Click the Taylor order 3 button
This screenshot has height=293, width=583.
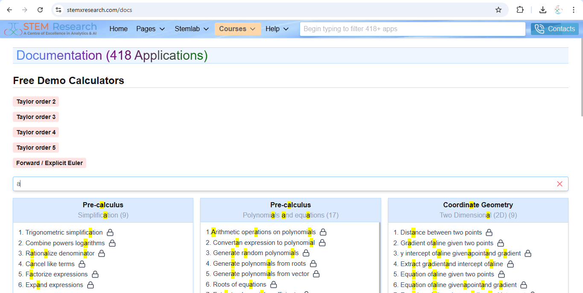36,117
